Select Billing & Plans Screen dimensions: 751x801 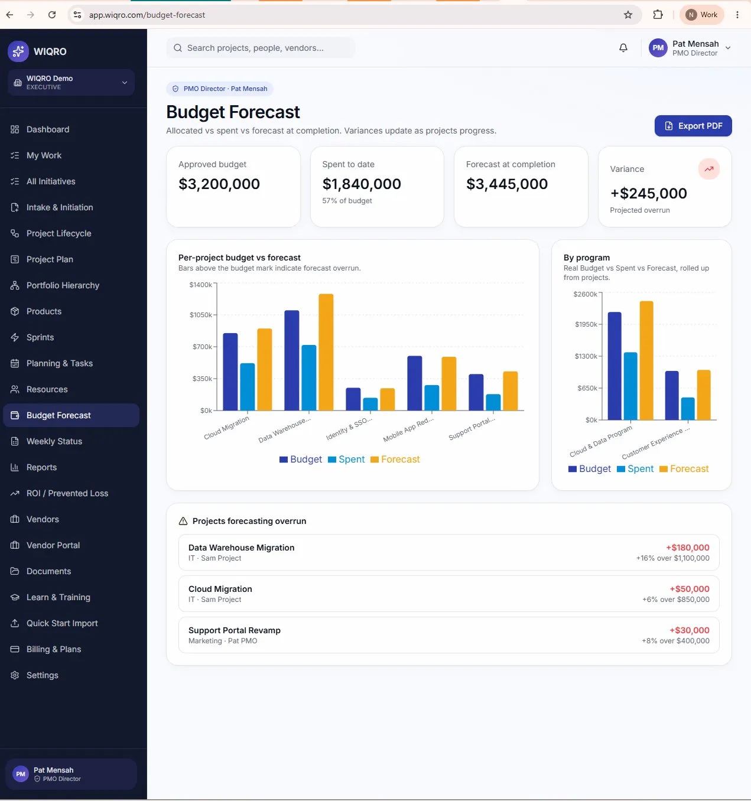coord(71,649)
